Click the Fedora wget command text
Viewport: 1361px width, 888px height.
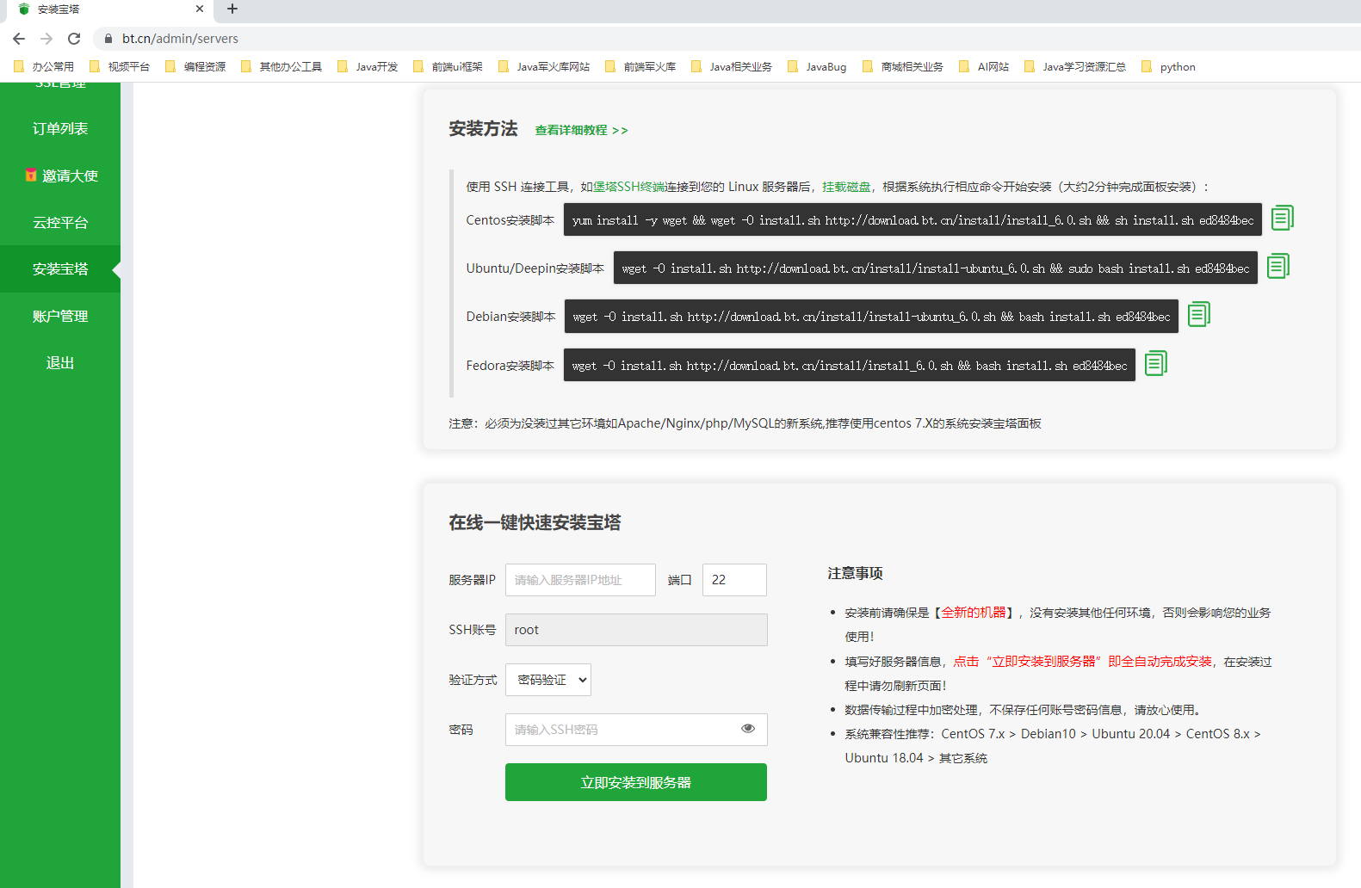850,365
